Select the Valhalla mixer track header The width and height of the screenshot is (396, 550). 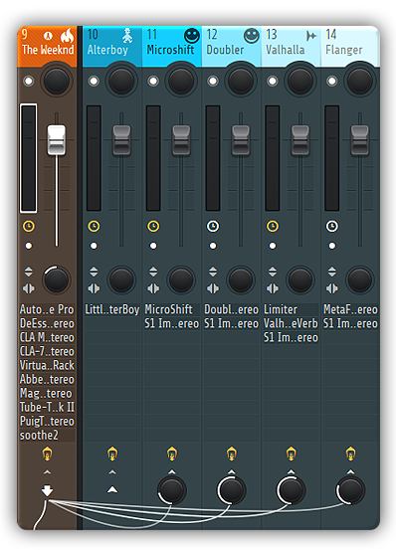pos(292,47)
